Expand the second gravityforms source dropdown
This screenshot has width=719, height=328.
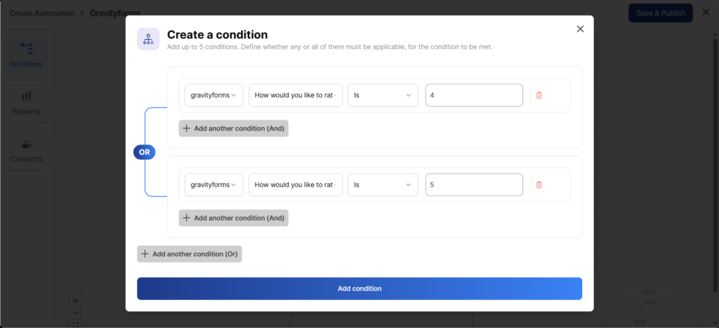coord(213,185)
